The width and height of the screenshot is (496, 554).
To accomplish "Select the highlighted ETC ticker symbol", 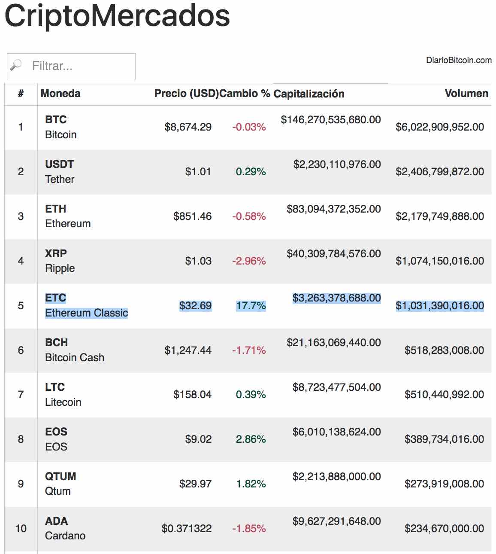I will (x=56, y=298).
